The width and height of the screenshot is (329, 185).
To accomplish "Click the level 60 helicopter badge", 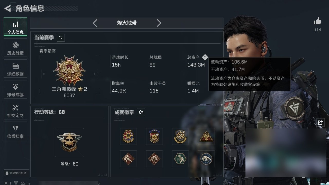I will pos(69,142).
